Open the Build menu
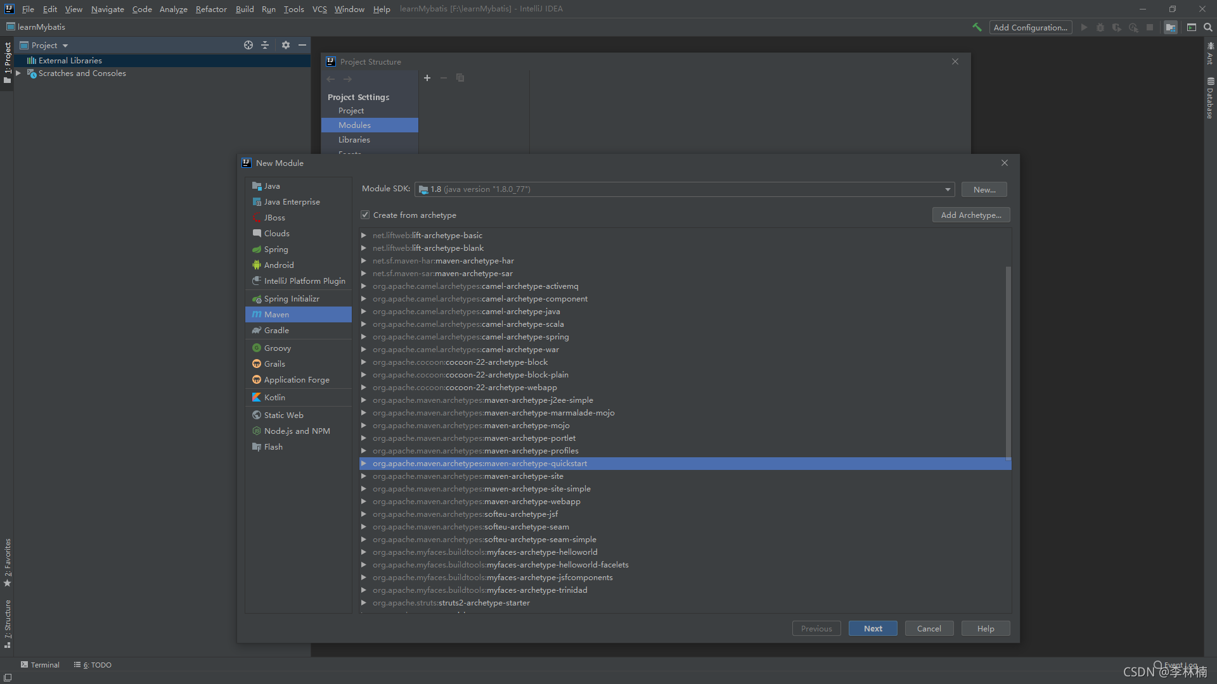 click(x=245, y=9)
